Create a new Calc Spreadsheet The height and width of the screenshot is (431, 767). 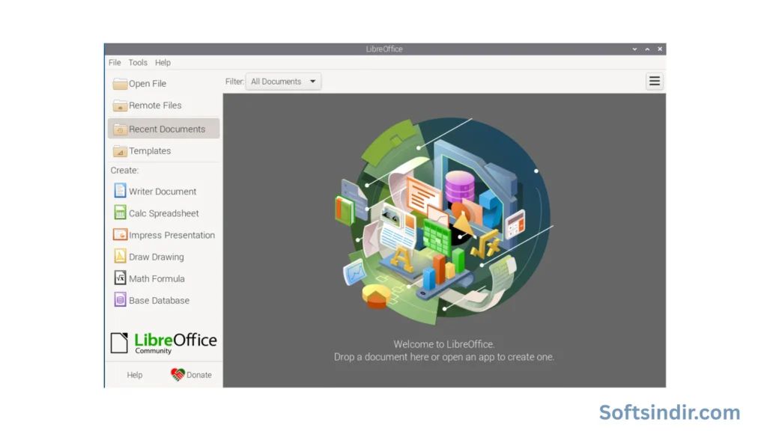click(x=163, y=213)
